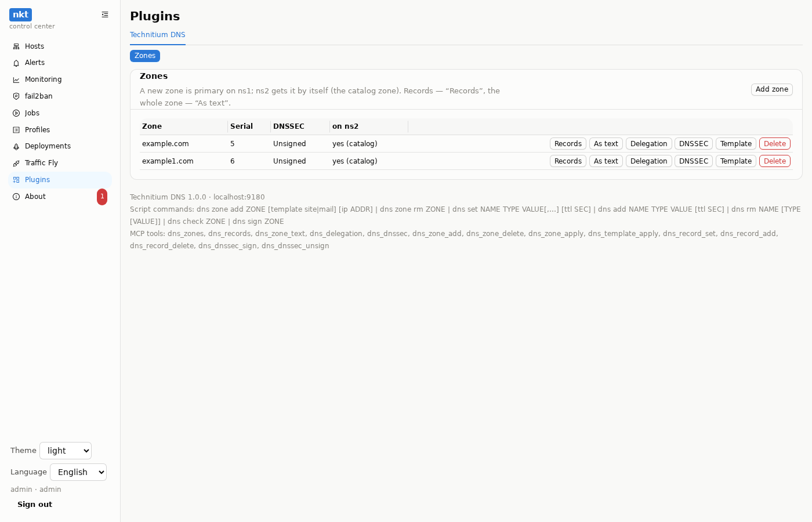
Task: View example1.com As text
Action: (x=606, y=161)
